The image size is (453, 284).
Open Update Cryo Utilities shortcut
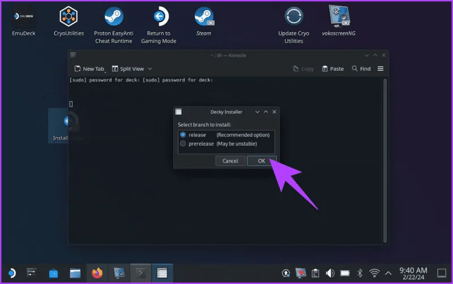tap(293, 25)
